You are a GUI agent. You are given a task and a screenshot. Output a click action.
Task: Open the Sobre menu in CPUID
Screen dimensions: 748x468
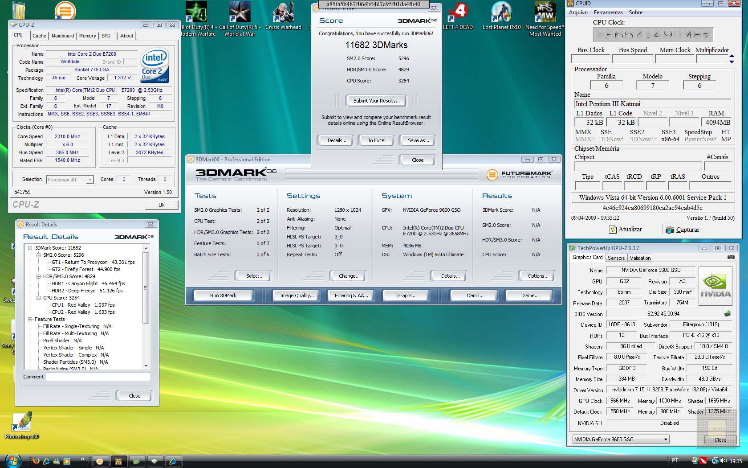pyautogui.click(x=636, y=12)
